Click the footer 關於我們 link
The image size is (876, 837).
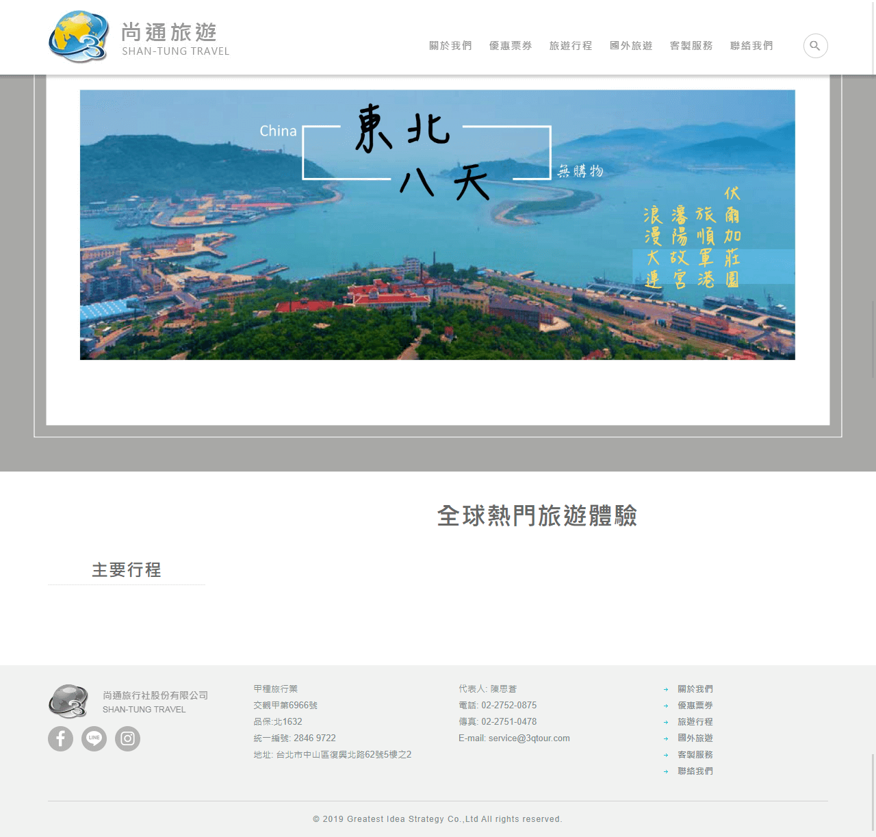point(695,689)
